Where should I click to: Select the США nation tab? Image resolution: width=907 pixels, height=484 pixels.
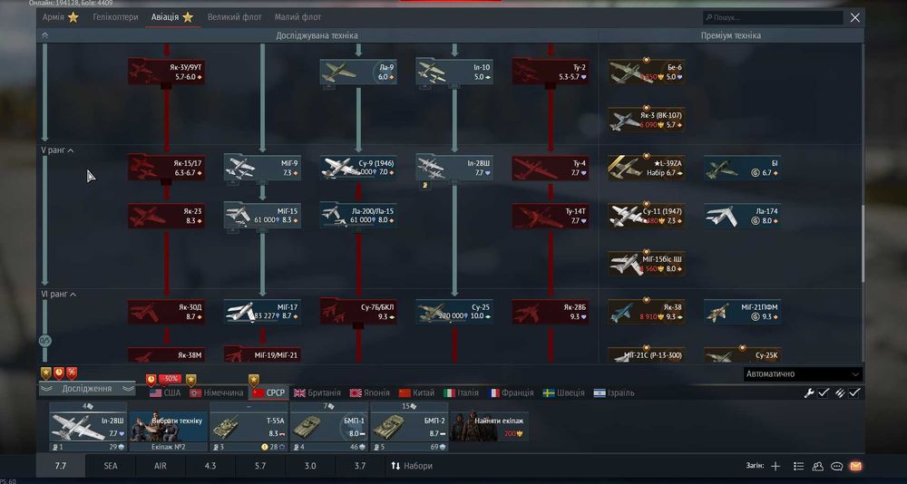coord(165,392)
